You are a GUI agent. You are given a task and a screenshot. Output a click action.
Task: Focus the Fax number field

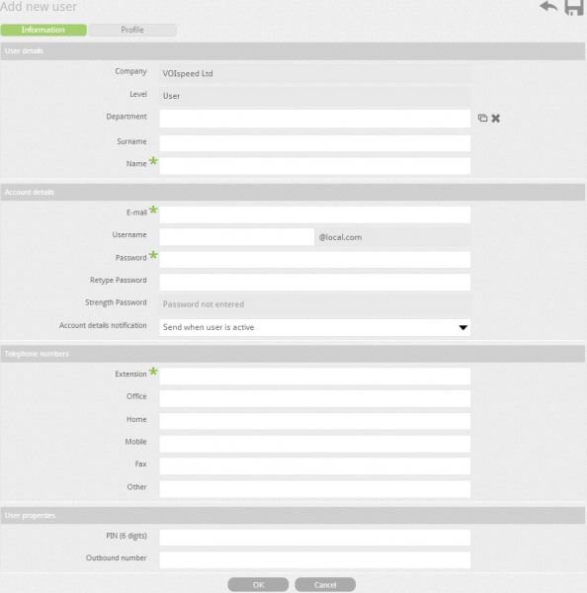click(x=314, y=466)
